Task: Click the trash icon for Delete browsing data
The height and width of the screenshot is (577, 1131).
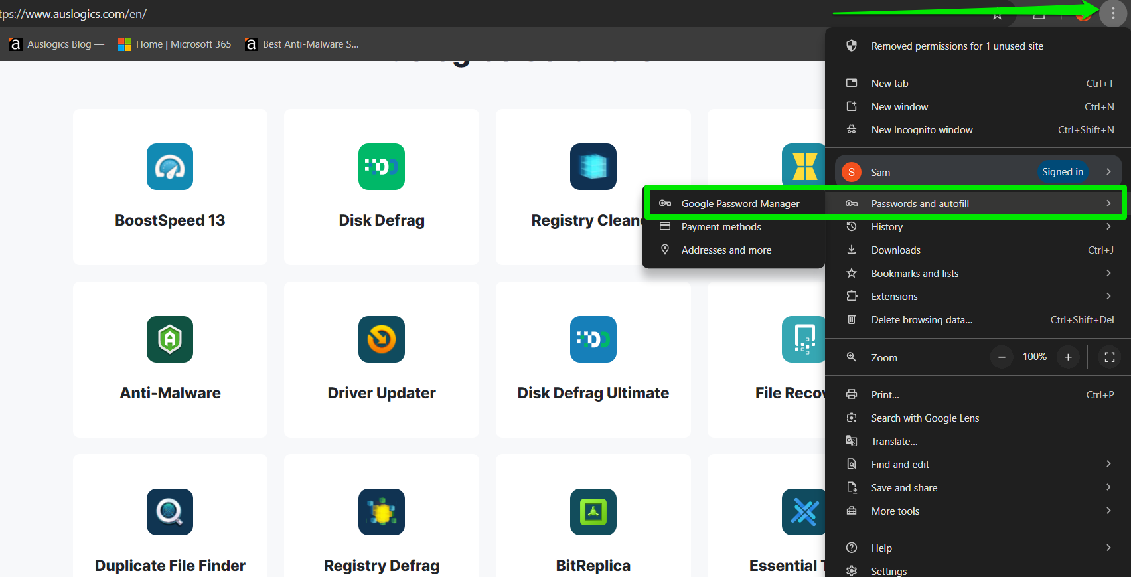Action: [x=852, y=319]
